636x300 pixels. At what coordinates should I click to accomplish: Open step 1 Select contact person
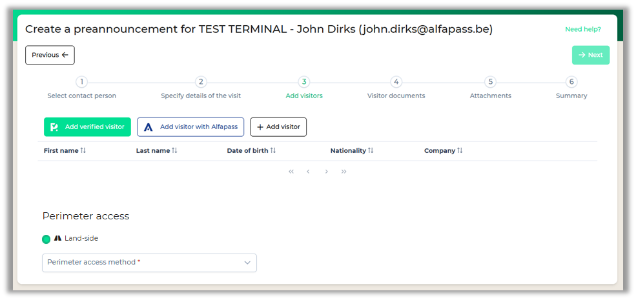point(81,82)
